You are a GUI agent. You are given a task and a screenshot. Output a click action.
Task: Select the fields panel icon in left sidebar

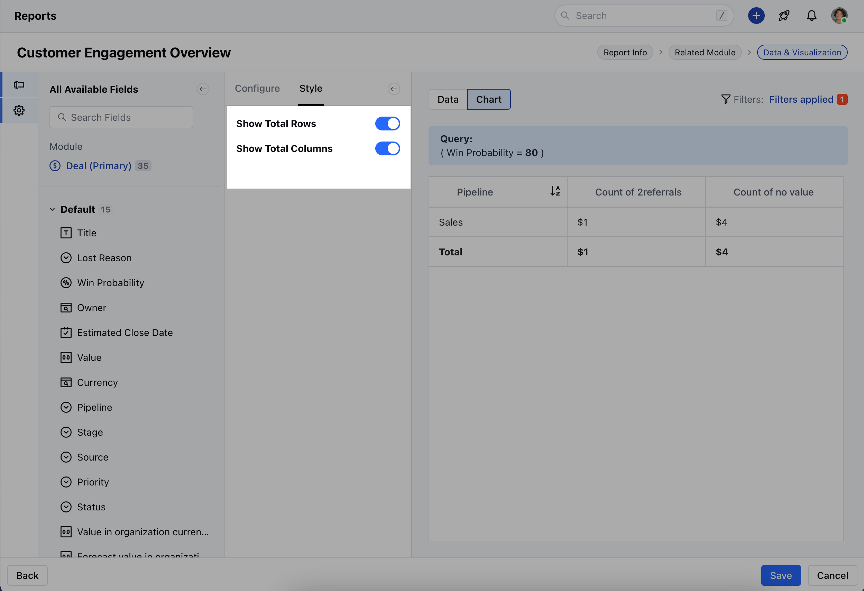19,85
